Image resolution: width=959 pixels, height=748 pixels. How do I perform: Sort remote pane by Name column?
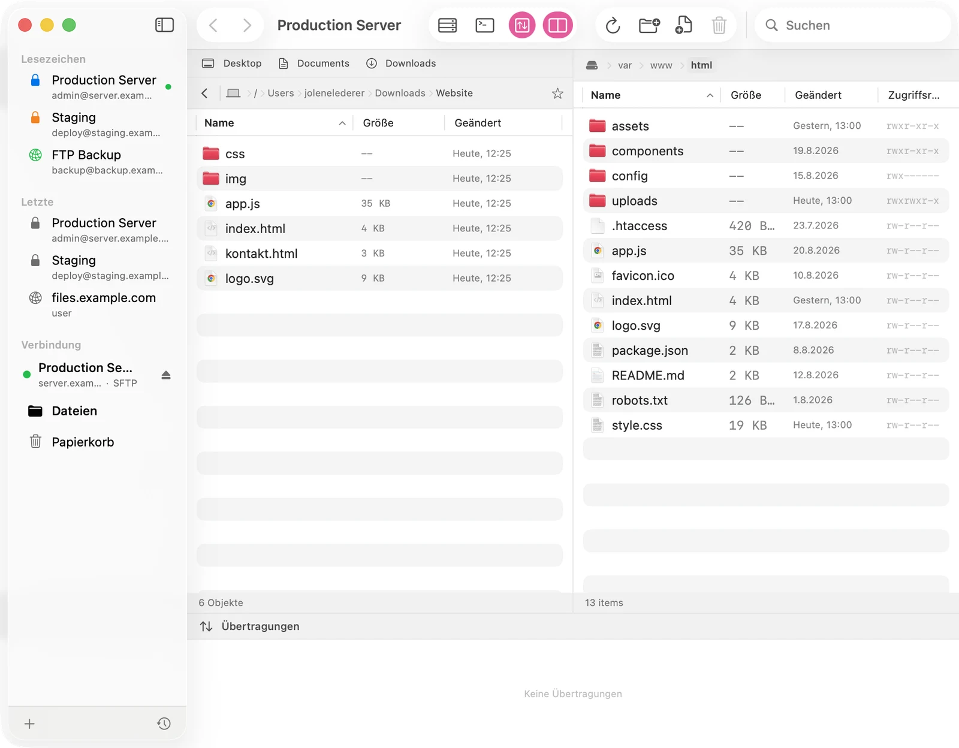[652, 95]
